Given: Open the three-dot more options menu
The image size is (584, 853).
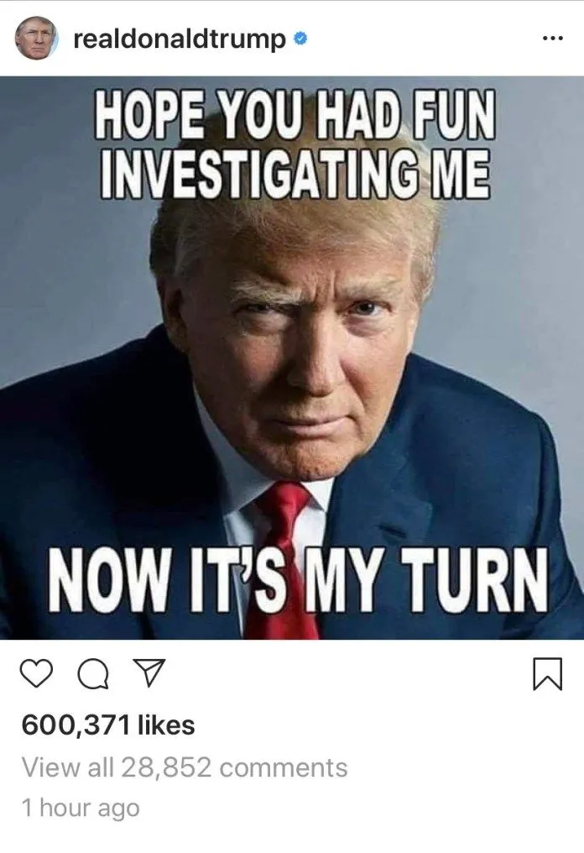Looking at the screenshot, I should (x=553, y=38).
